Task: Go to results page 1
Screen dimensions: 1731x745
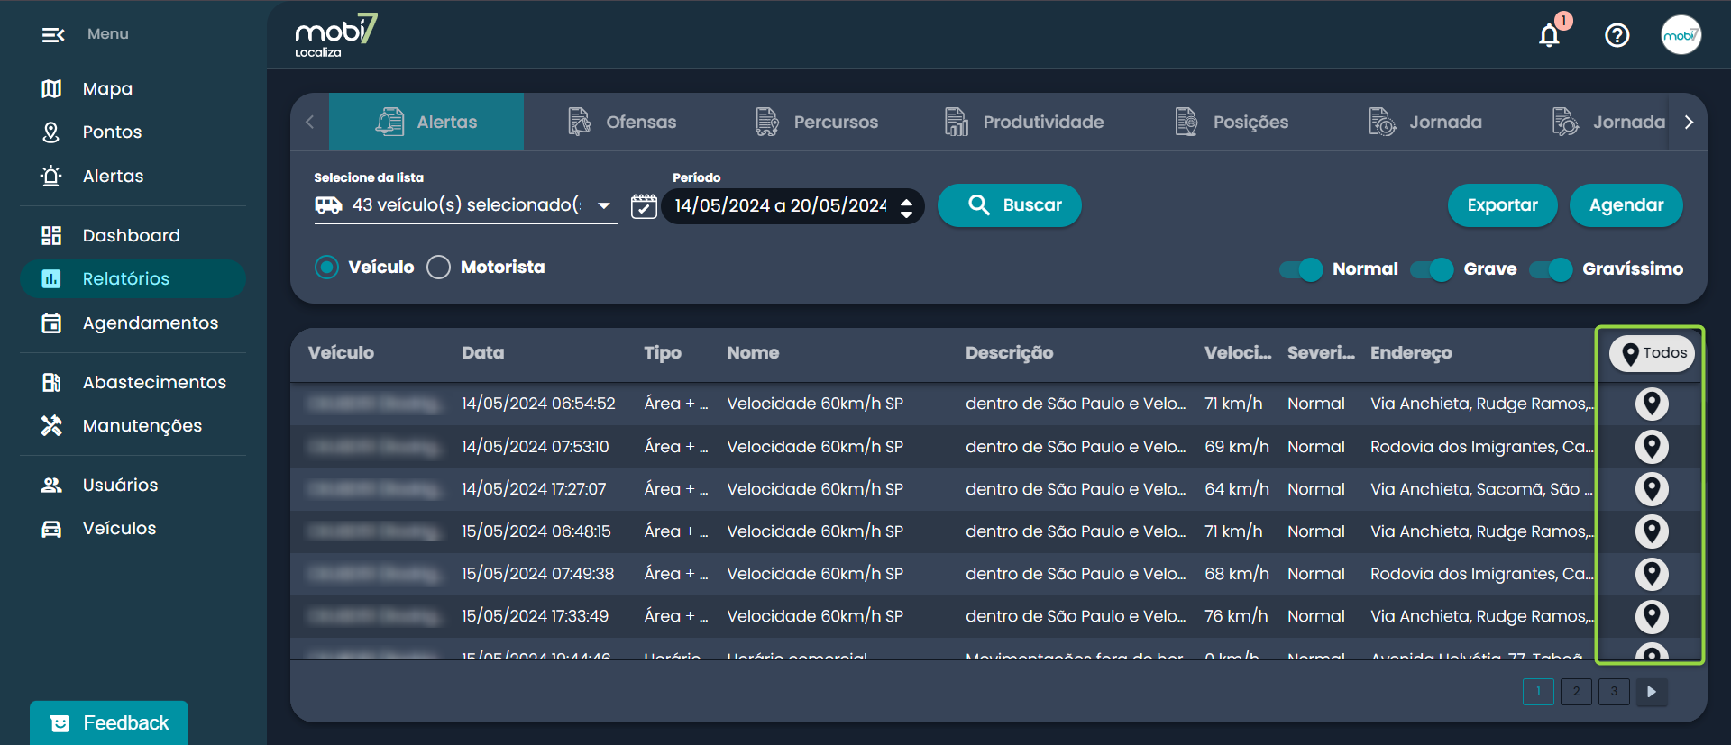Action: 1538,691
